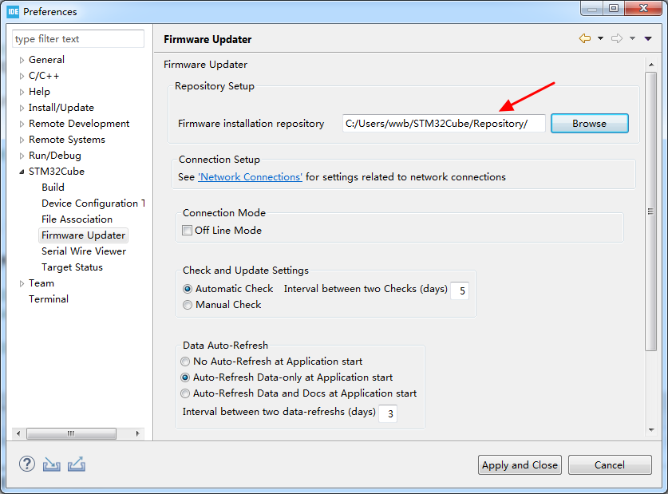Image resolution: width=668 pixels, height=494 pixels.
Task: Click the settings page vertical scrollbar thumb
Action: (x=650, y=211)
